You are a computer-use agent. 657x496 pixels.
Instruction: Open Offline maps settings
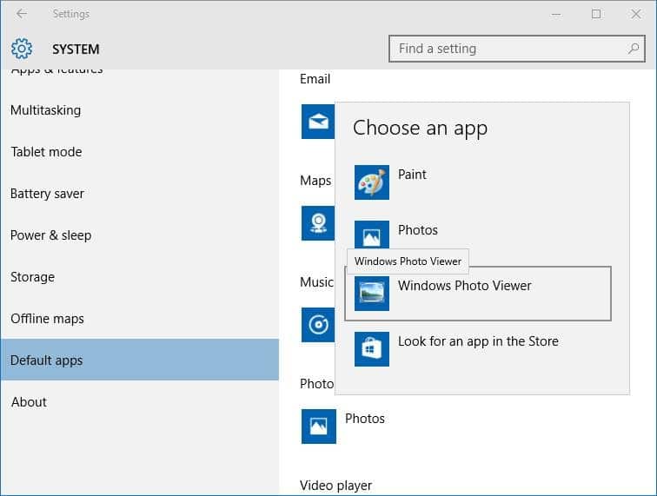140,319
